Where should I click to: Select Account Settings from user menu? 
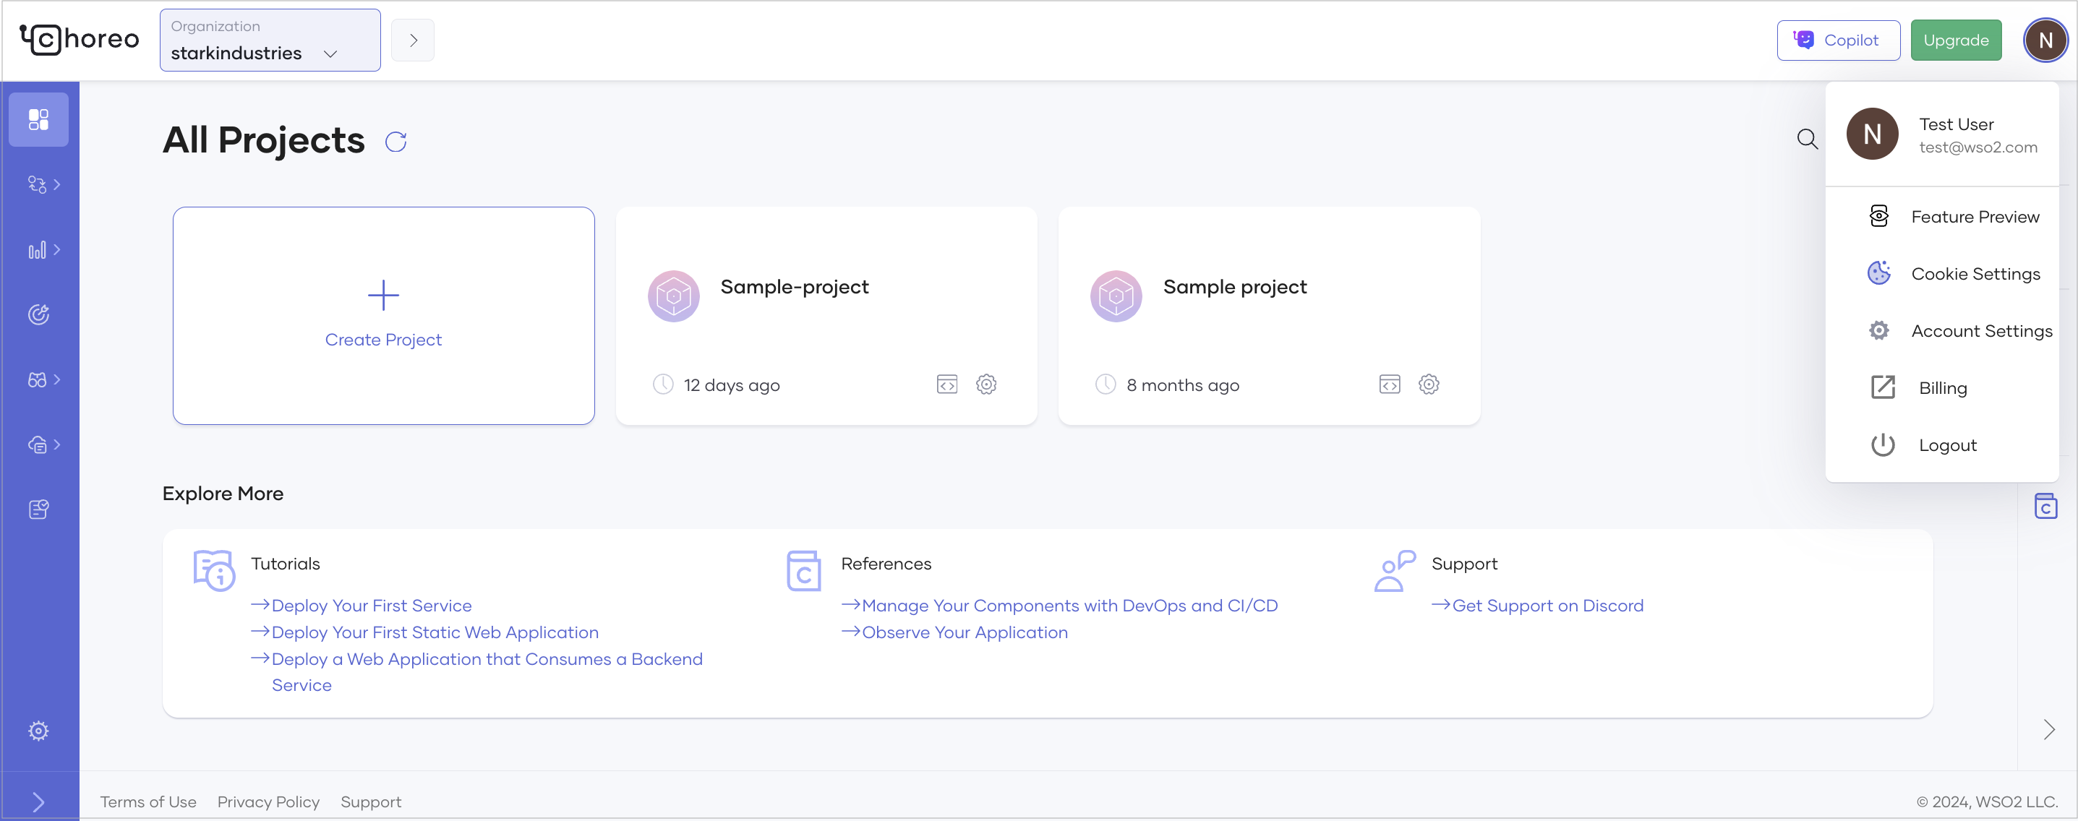click(1980, 331)
